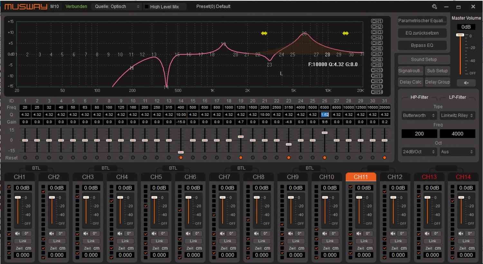Open Delay Group button
The image size is (483, 264).
437,82
